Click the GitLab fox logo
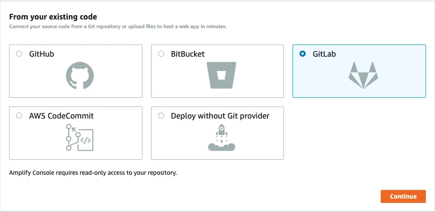The image size is (435, 212). [363, 75]
